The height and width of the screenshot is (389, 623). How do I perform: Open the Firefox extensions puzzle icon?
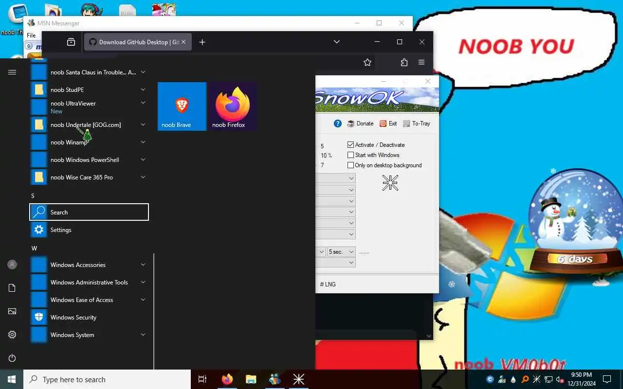[x=404, y=62]
